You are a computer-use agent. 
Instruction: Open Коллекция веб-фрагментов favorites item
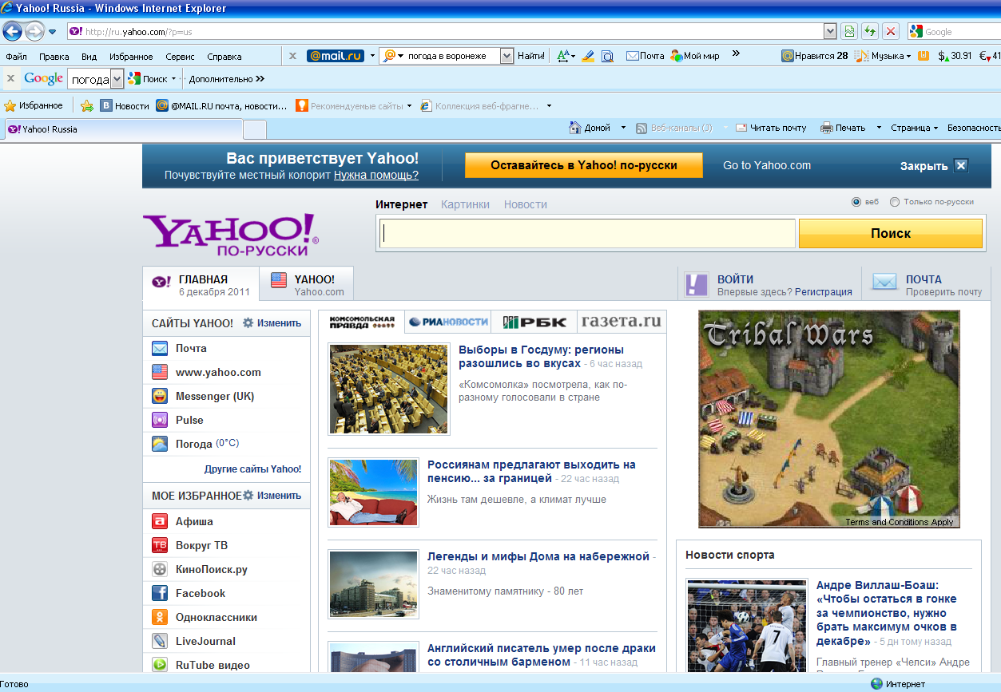tap(485, 105)
